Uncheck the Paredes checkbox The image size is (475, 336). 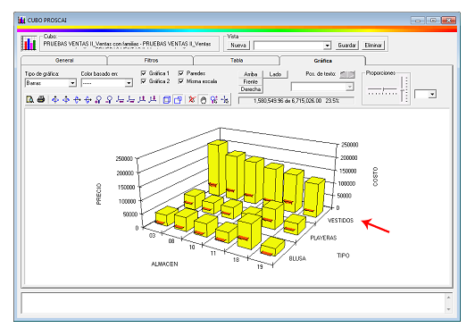181,73
